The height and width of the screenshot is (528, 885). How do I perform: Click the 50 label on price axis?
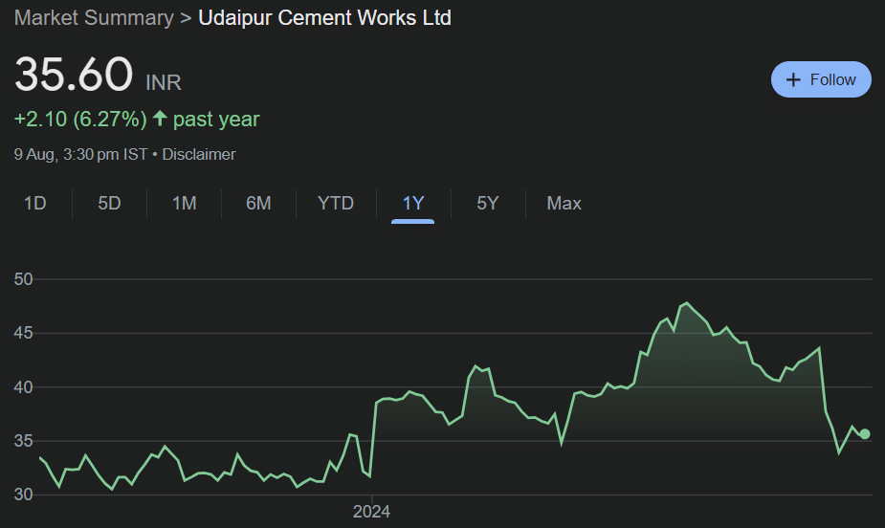click(23, 279)
